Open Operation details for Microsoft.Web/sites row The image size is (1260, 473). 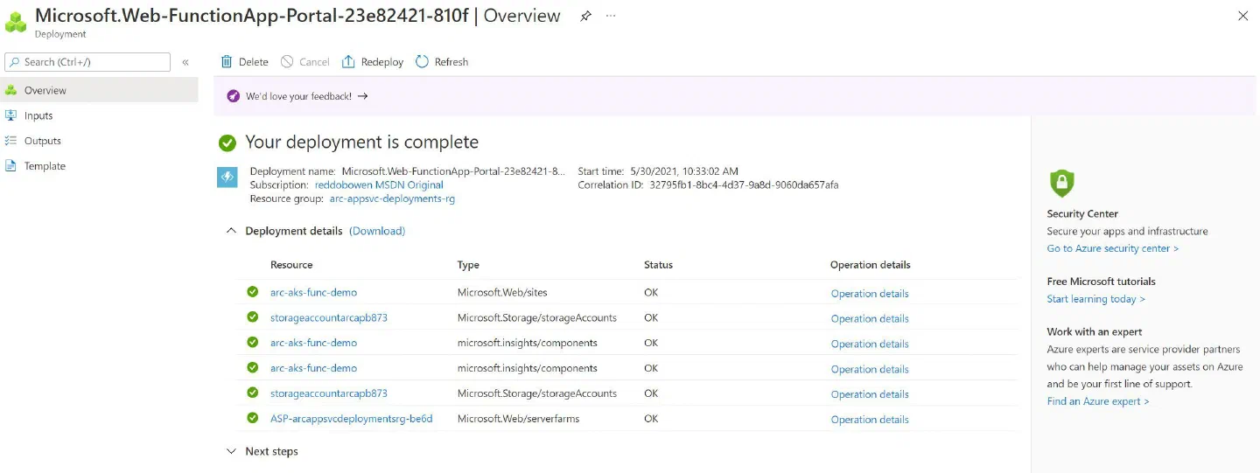(x=870, y=294)
